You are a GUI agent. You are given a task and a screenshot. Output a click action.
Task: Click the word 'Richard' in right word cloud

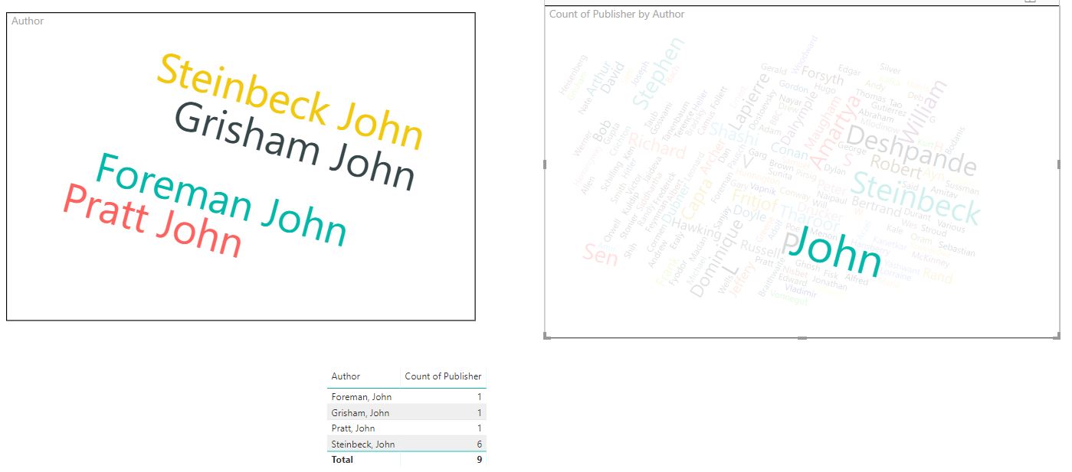657,146
